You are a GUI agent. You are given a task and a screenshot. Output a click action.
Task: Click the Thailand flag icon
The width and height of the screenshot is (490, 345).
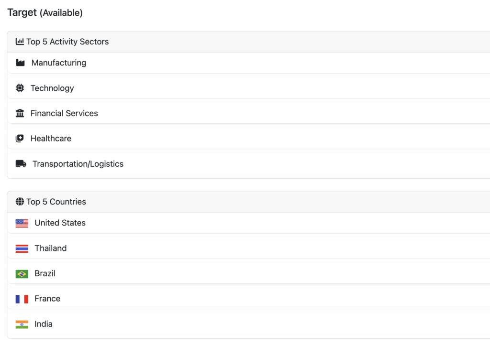tap(22, 248)
